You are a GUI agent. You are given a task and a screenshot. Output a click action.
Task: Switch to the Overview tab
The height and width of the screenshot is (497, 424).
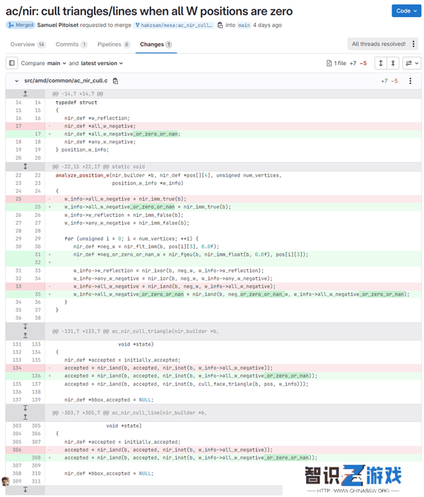[x=28, y=45]
